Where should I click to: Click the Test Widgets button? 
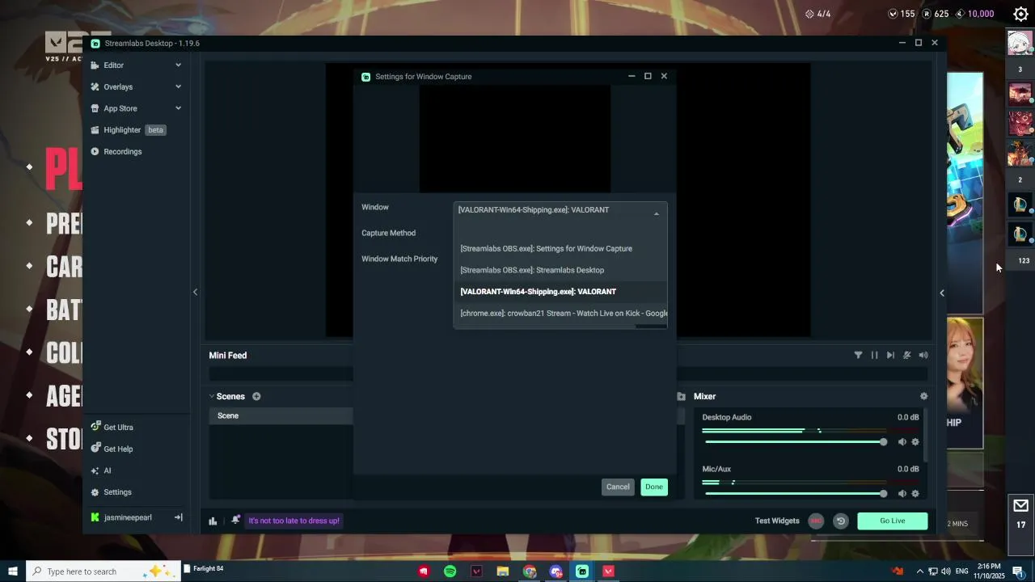[777, 521]
